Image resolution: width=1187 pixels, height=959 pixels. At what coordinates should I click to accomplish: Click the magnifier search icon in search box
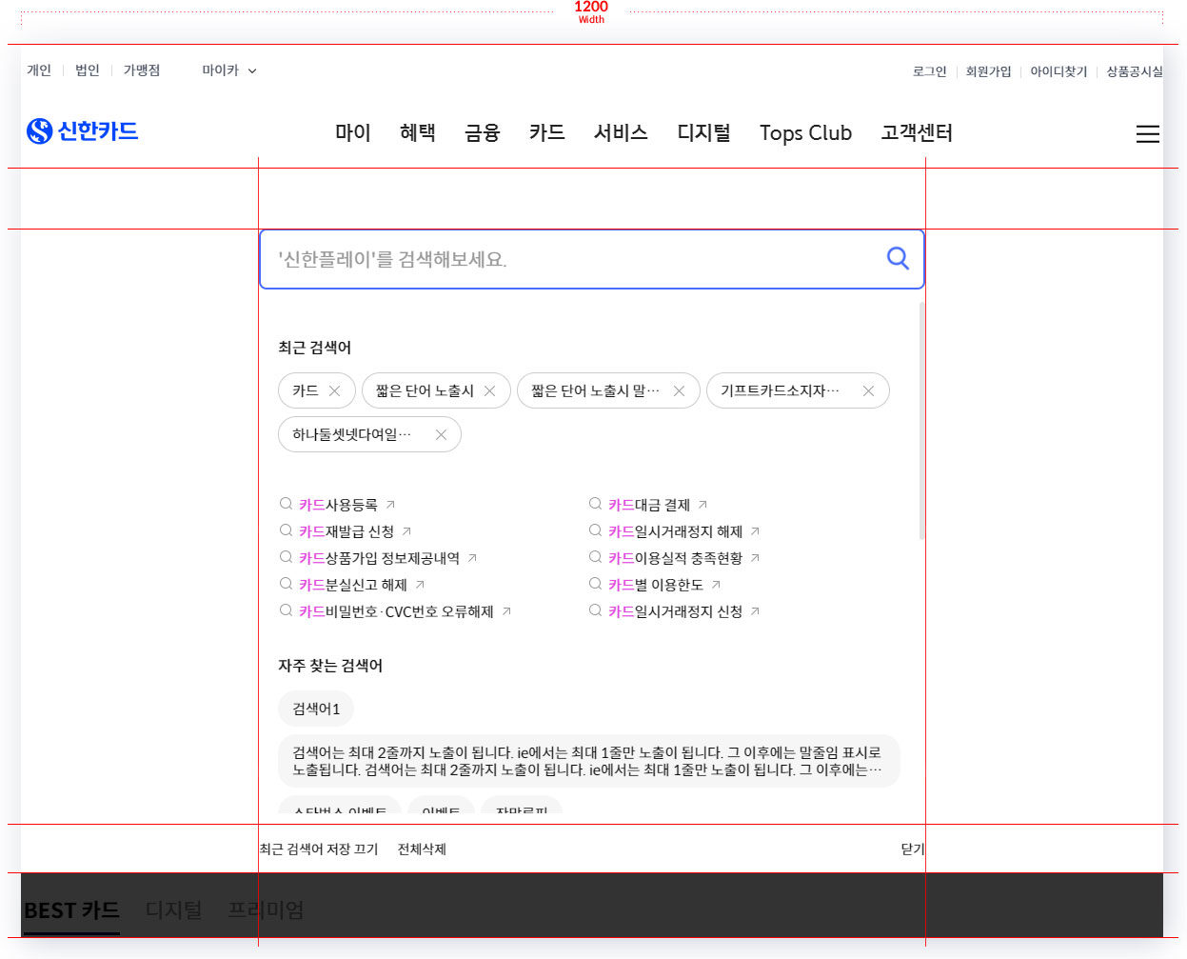(897, 258)
